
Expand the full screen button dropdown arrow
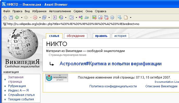76,17
